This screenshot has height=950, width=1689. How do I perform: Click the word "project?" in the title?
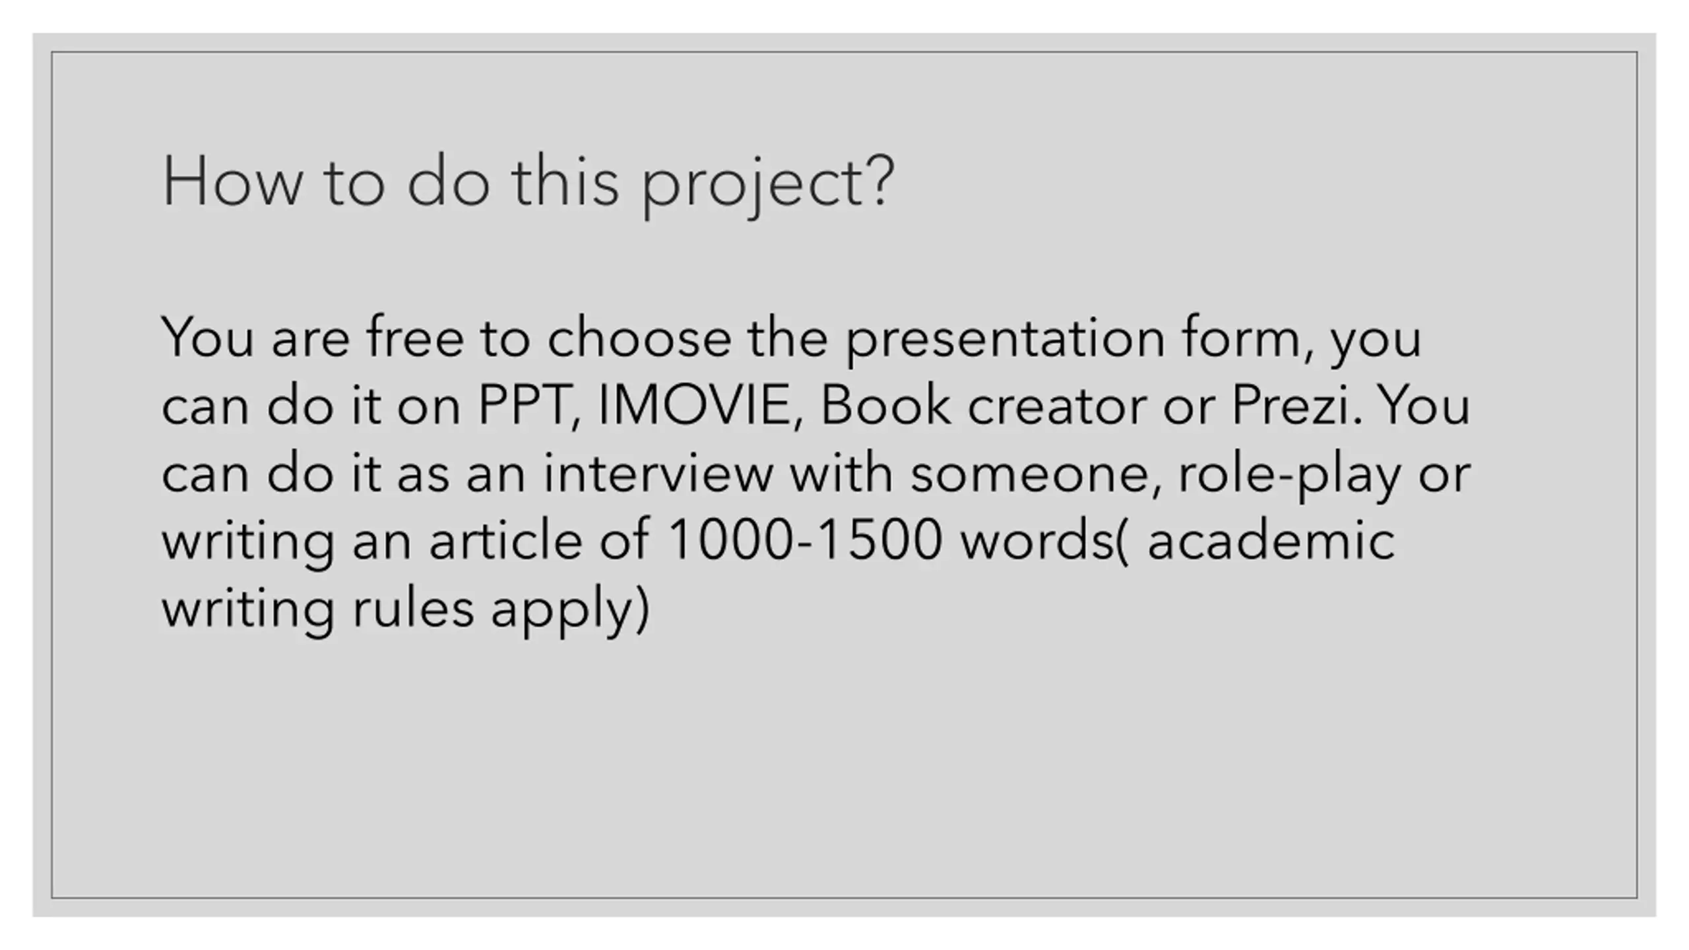tap(767, 185)
